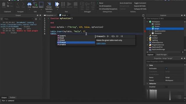
Task: Click the editor split-view icon
Action: 143,15
